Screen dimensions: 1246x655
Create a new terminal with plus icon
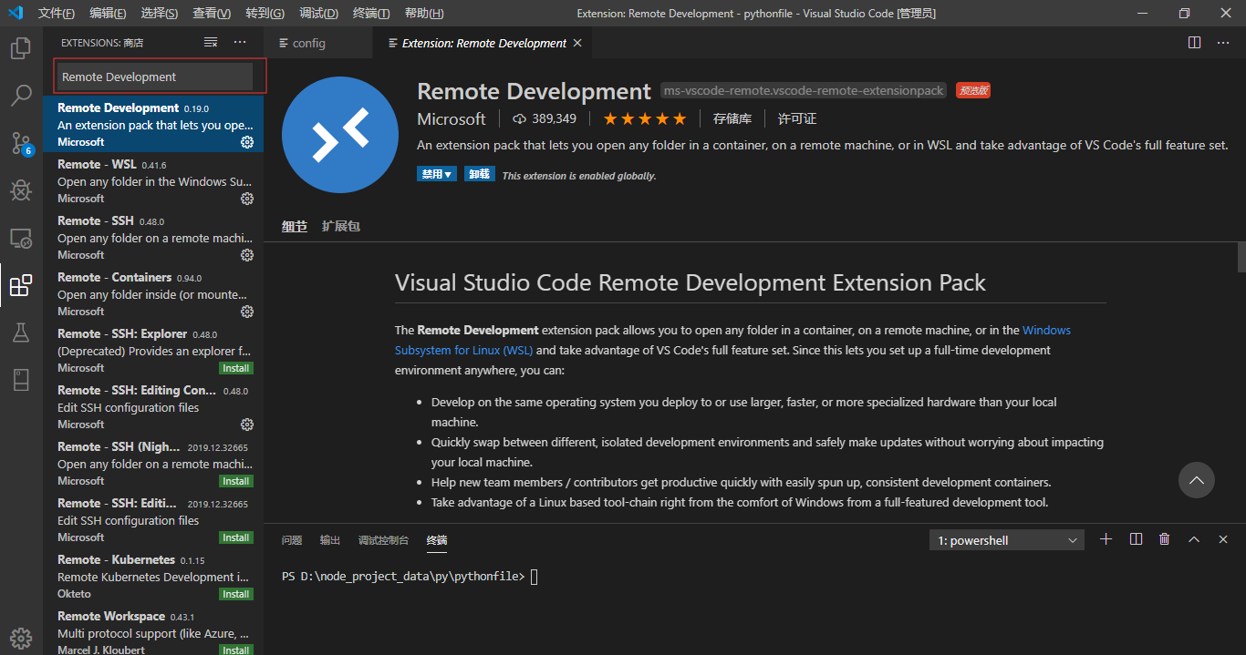1106,539
